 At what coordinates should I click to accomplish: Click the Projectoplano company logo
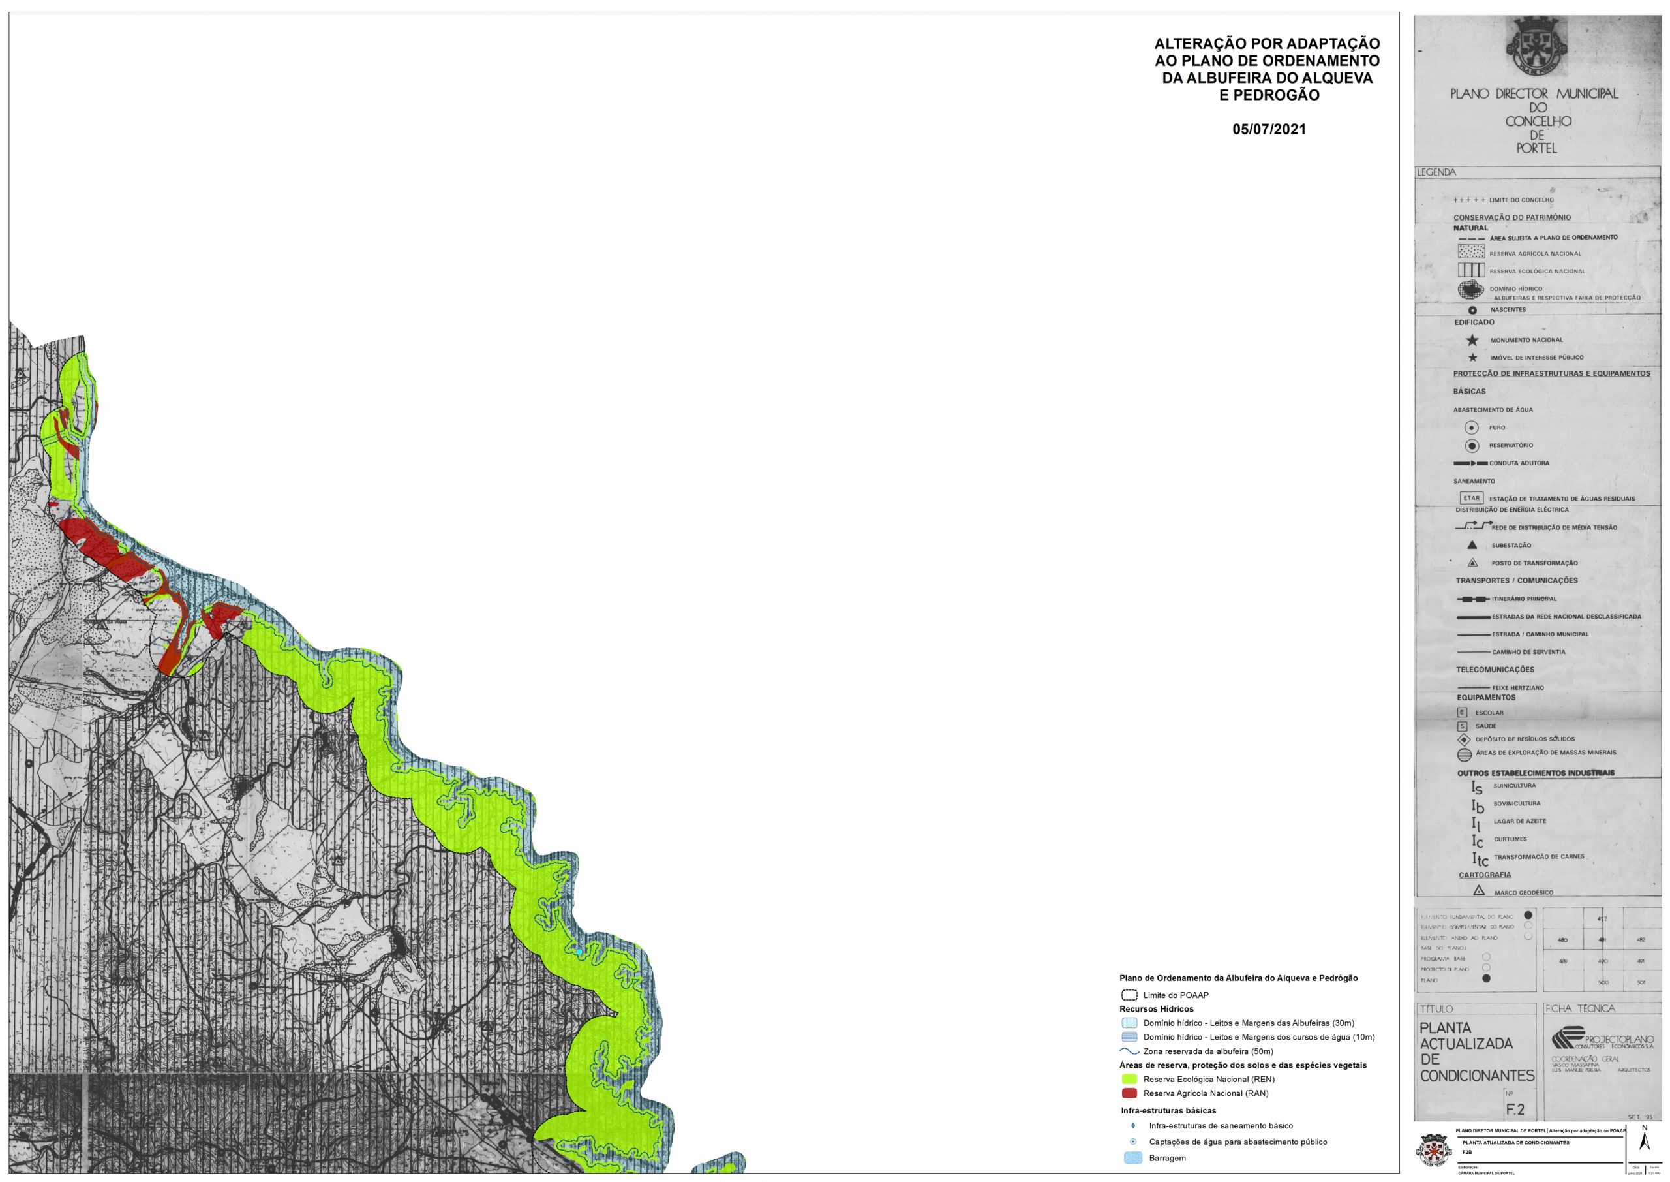click(x=1602, y=1038)
